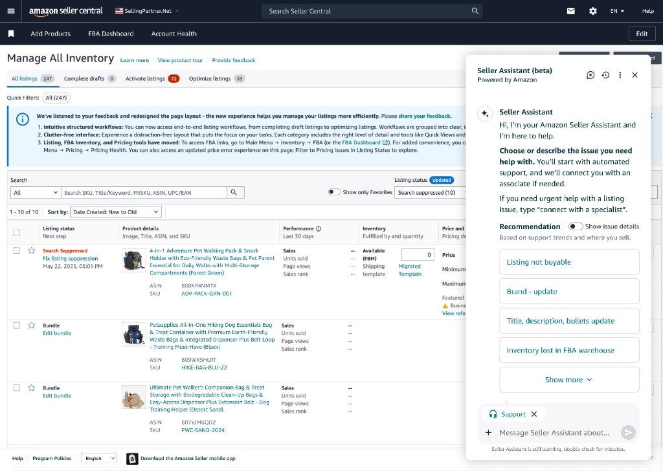Viewport: 663px width, 471px height.
Task: Open Seller Assistant three-dot options menu
Action: click(x=620, y=75)
